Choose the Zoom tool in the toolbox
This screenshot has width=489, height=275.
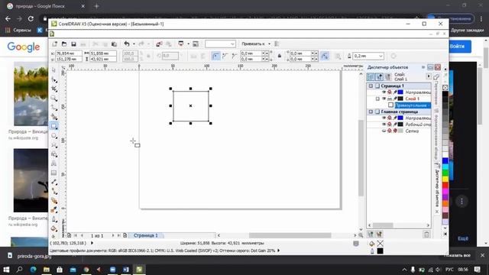[x=54, y=99]
